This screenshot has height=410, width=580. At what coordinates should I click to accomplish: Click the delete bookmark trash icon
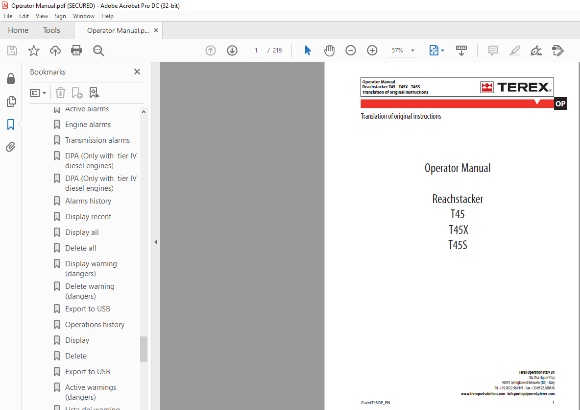(x=60, y=93)
